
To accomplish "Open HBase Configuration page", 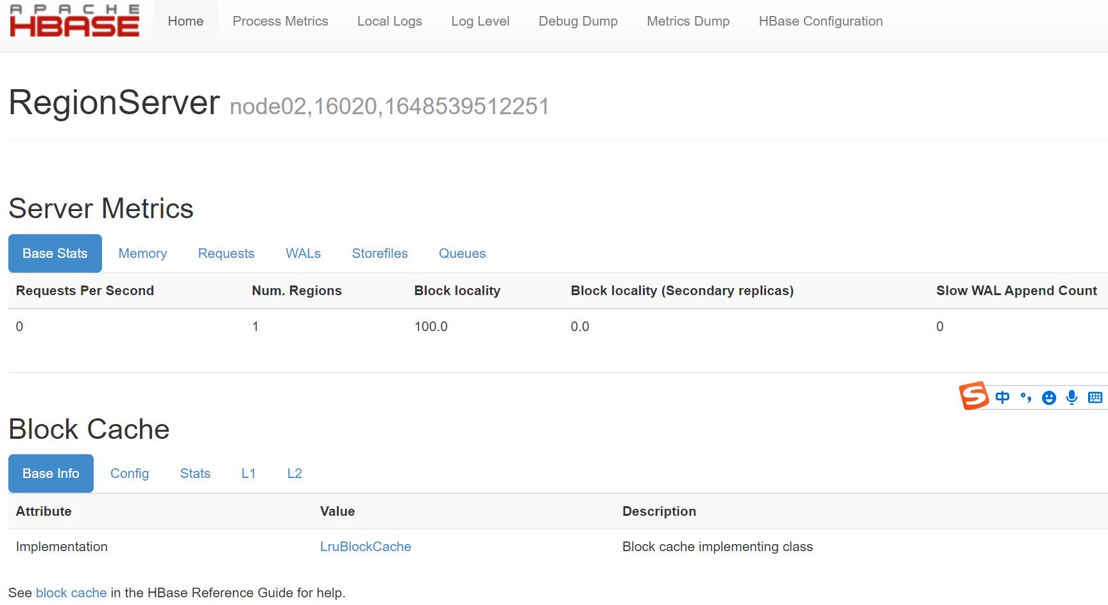I will [821, 21].
